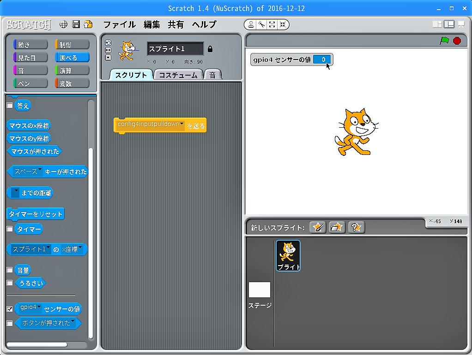Uncheck the gpio4 センサーの値 checkbox
This screenshot has width=472, height=355.
tap(10, 309)
